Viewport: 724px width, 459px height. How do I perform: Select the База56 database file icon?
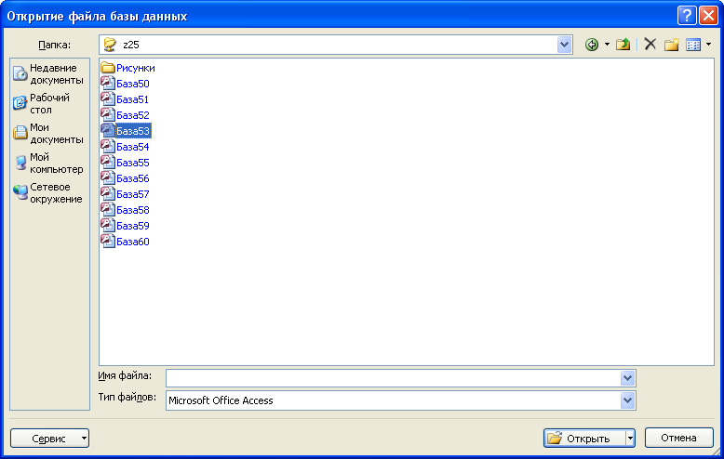click(108, 177)
